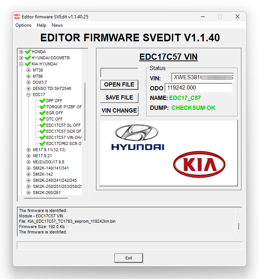The width and height of the screenshot is (259, 279).
Task: Click the log line with KIA_EDC17C57 file name
Action: 67,221
